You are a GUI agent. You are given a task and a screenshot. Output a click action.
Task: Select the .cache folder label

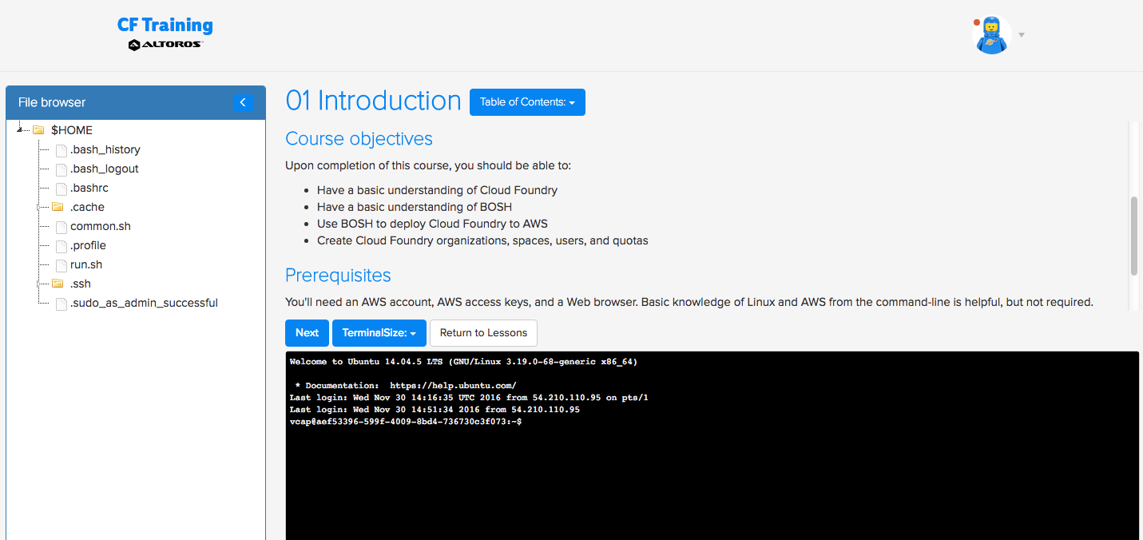point(87,207)
